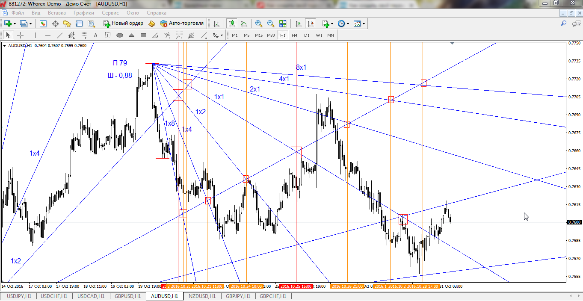Select the ellipse shape tool
Viewport: 583px width, 301px height.
click(120, 35)
